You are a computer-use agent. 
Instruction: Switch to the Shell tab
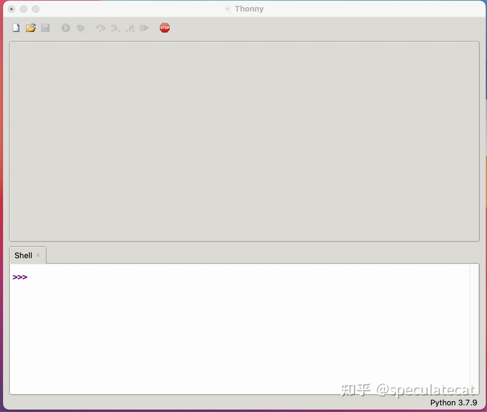pos(24,255)
